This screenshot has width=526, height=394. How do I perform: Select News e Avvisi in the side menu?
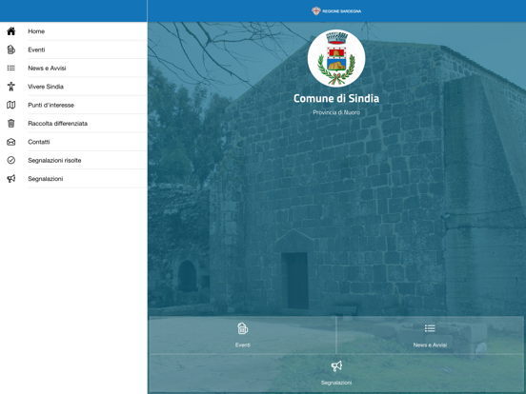(73, 68)
